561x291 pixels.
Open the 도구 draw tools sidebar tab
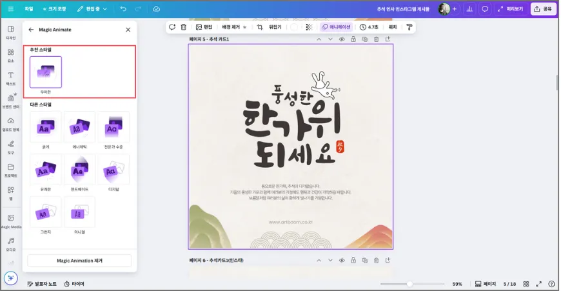point(11,147)
